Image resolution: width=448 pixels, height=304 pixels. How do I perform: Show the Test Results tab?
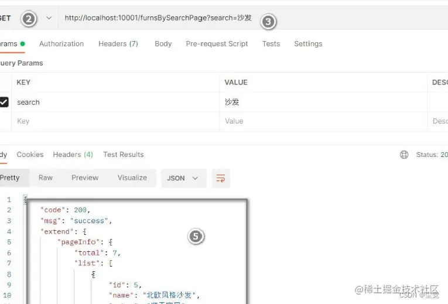tap(124, 155)
